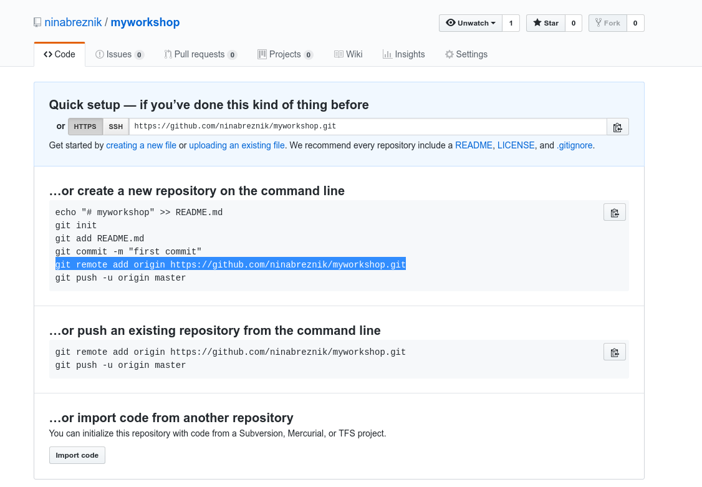Copy the quick setup repository URL

pos(618,127)
